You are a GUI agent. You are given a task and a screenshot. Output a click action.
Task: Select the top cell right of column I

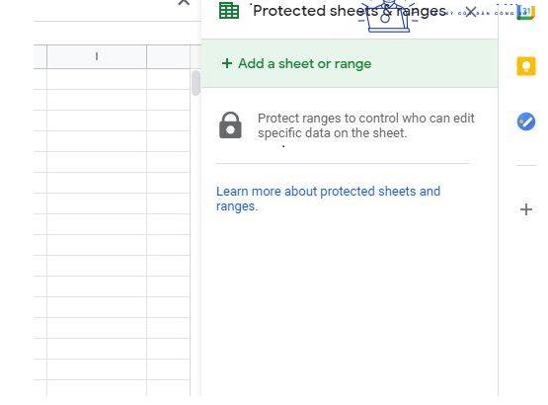[x=169, y=79]
